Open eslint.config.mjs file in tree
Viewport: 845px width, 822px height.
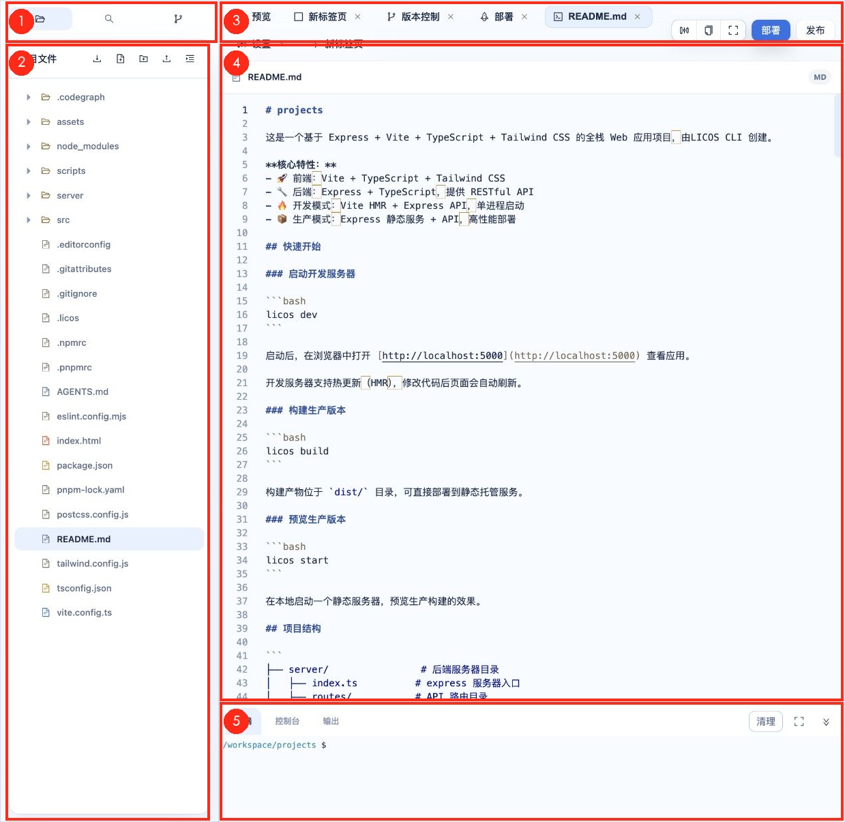pyautogui.click(x=109, y=416)
